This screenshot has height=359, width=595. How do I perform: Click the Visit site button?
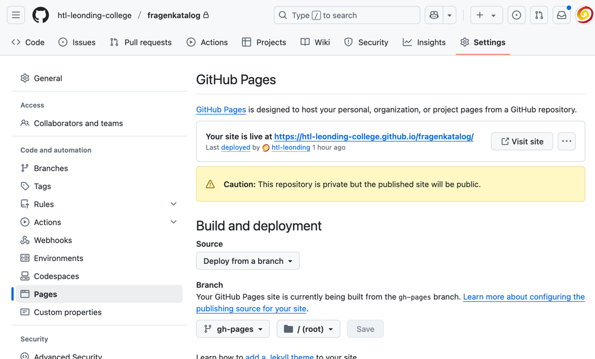coord(522,141)
